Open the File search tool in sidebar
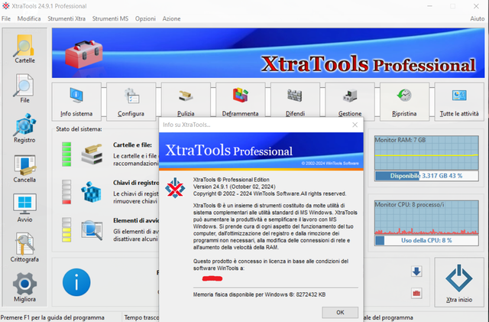This screenshot has height=322, width=489. (x=24, y=89)
